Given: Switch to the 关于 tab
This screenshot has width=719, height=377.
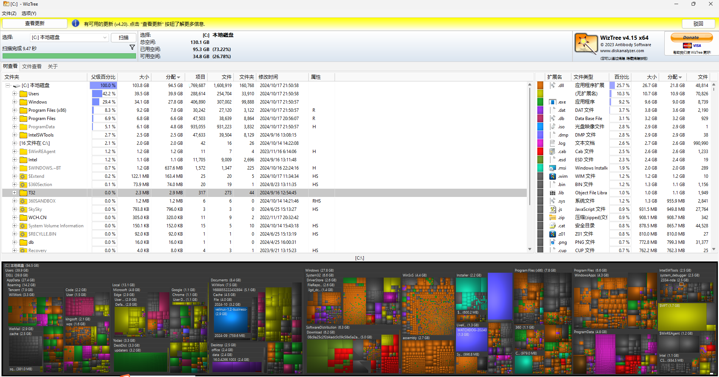Looking at the screenshot, I should click(x=53, y=66).
